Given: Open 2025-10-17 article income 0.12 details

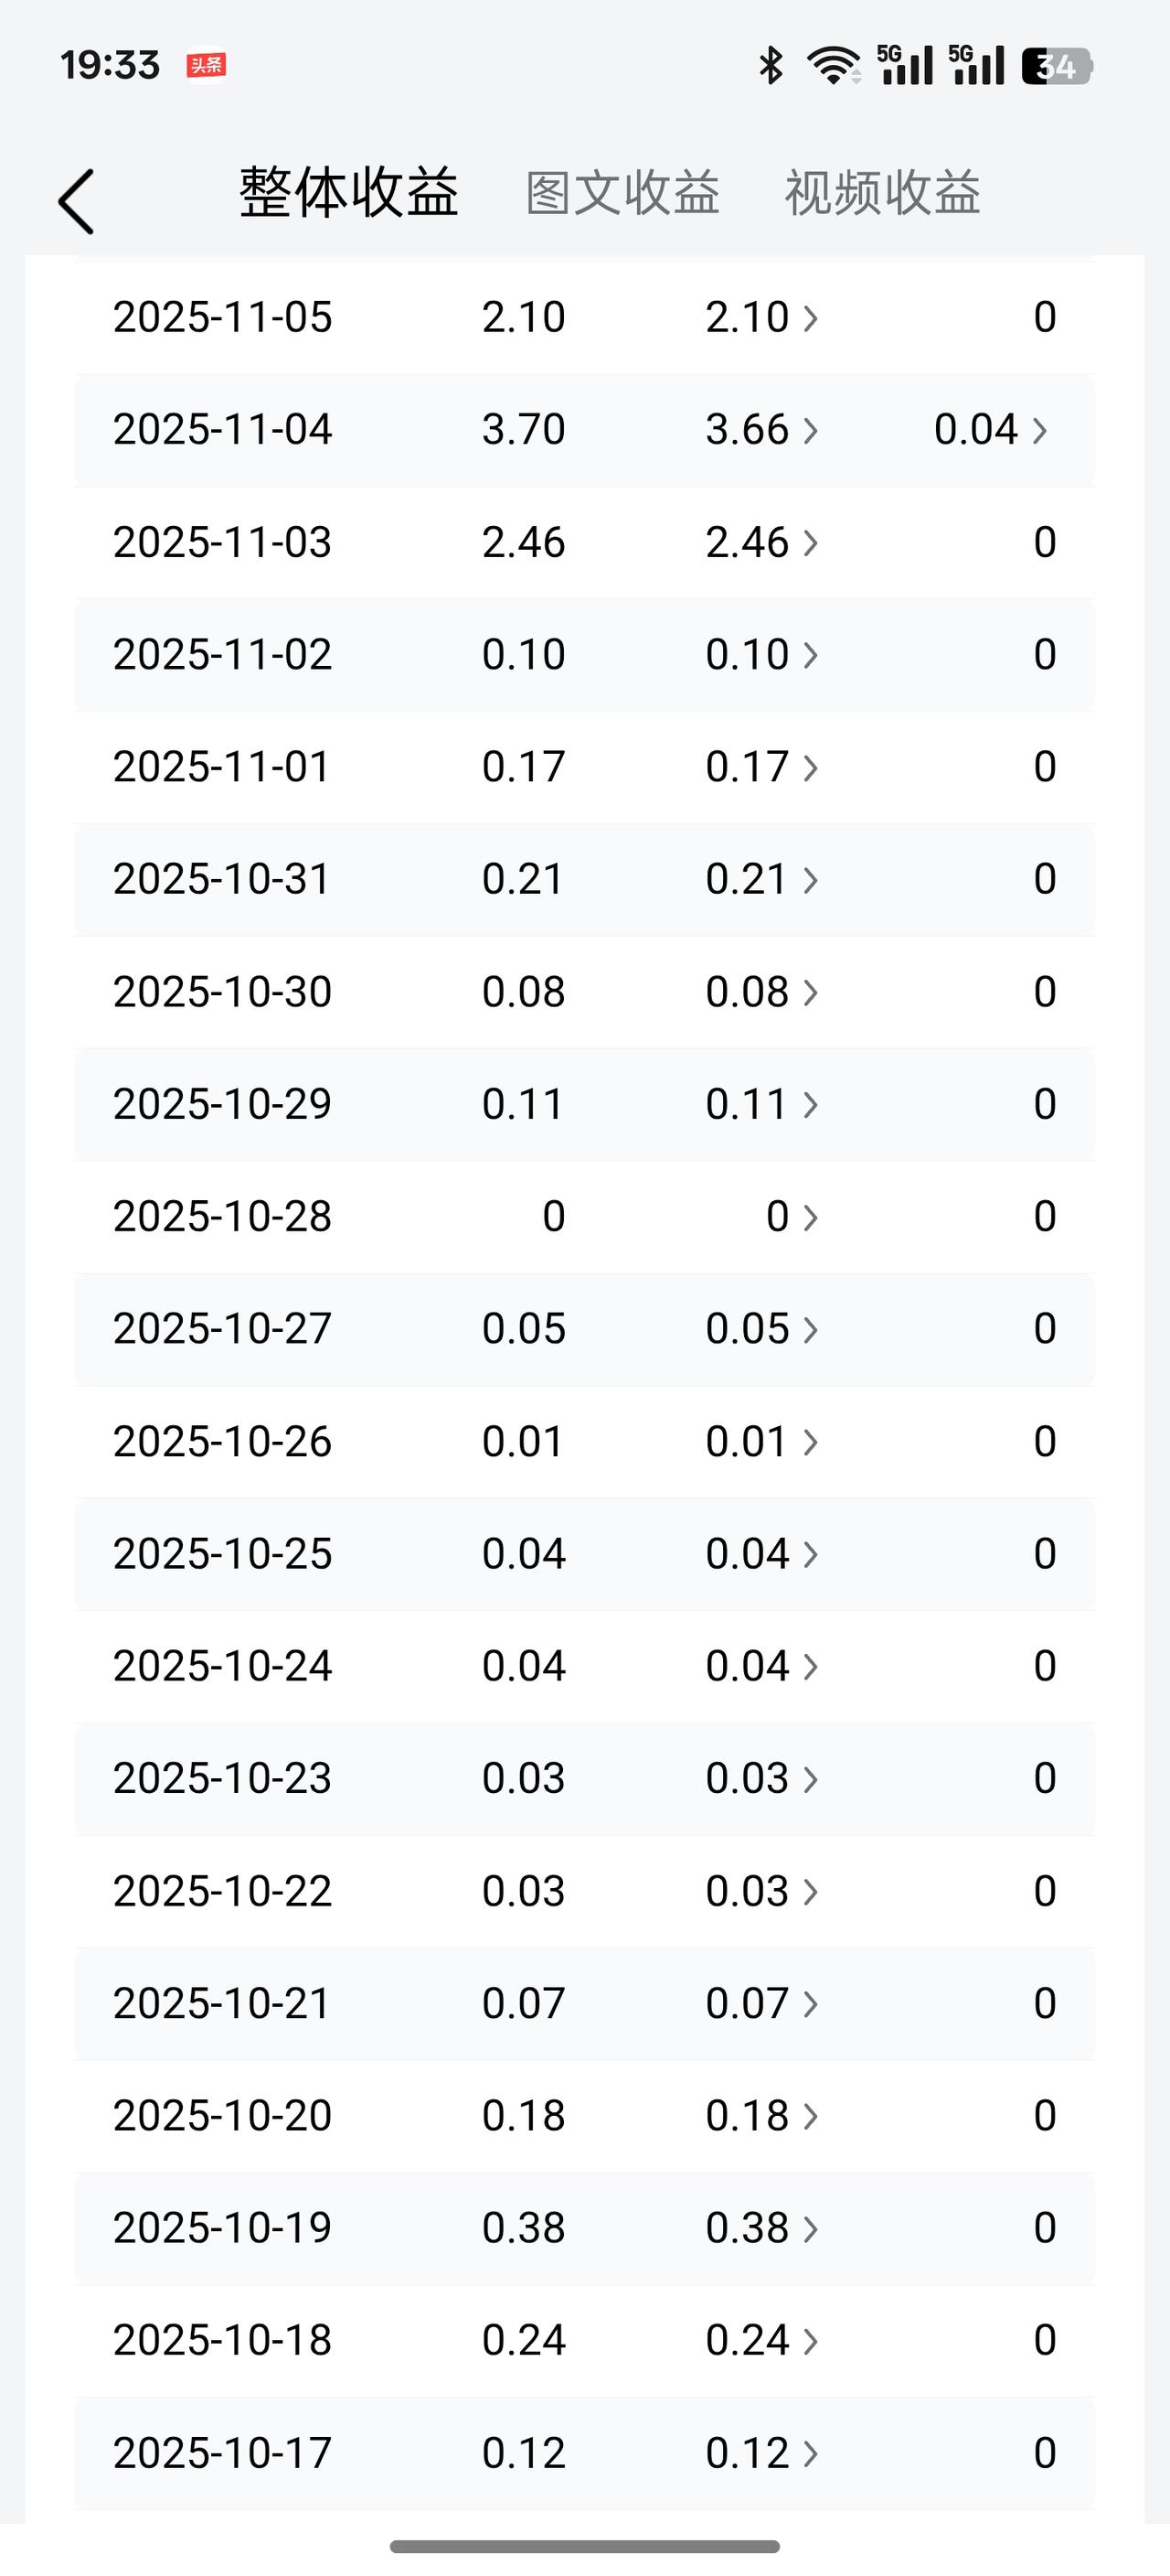Looking at the screenshot, I should tap(762, 2453).
